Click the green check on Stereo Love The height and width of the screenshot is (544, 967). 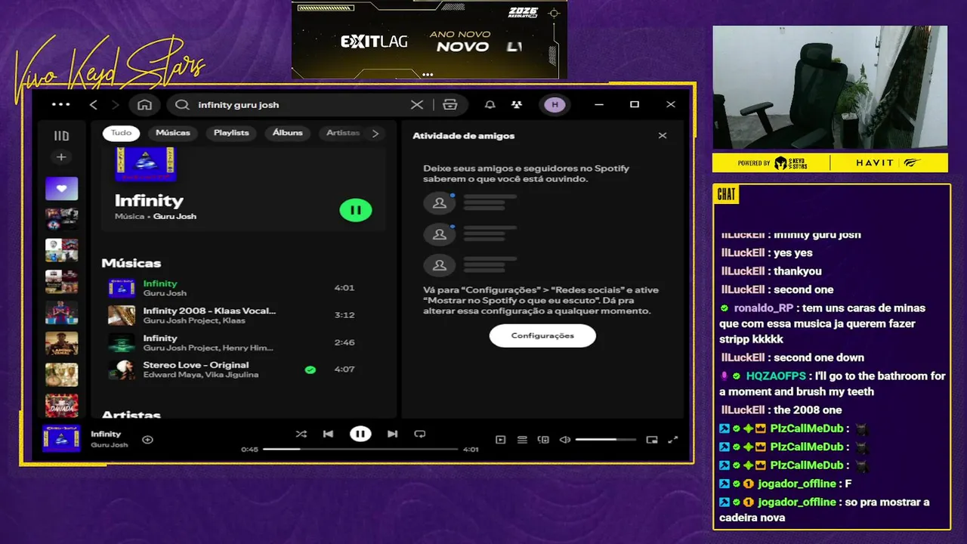pos(310,369)
